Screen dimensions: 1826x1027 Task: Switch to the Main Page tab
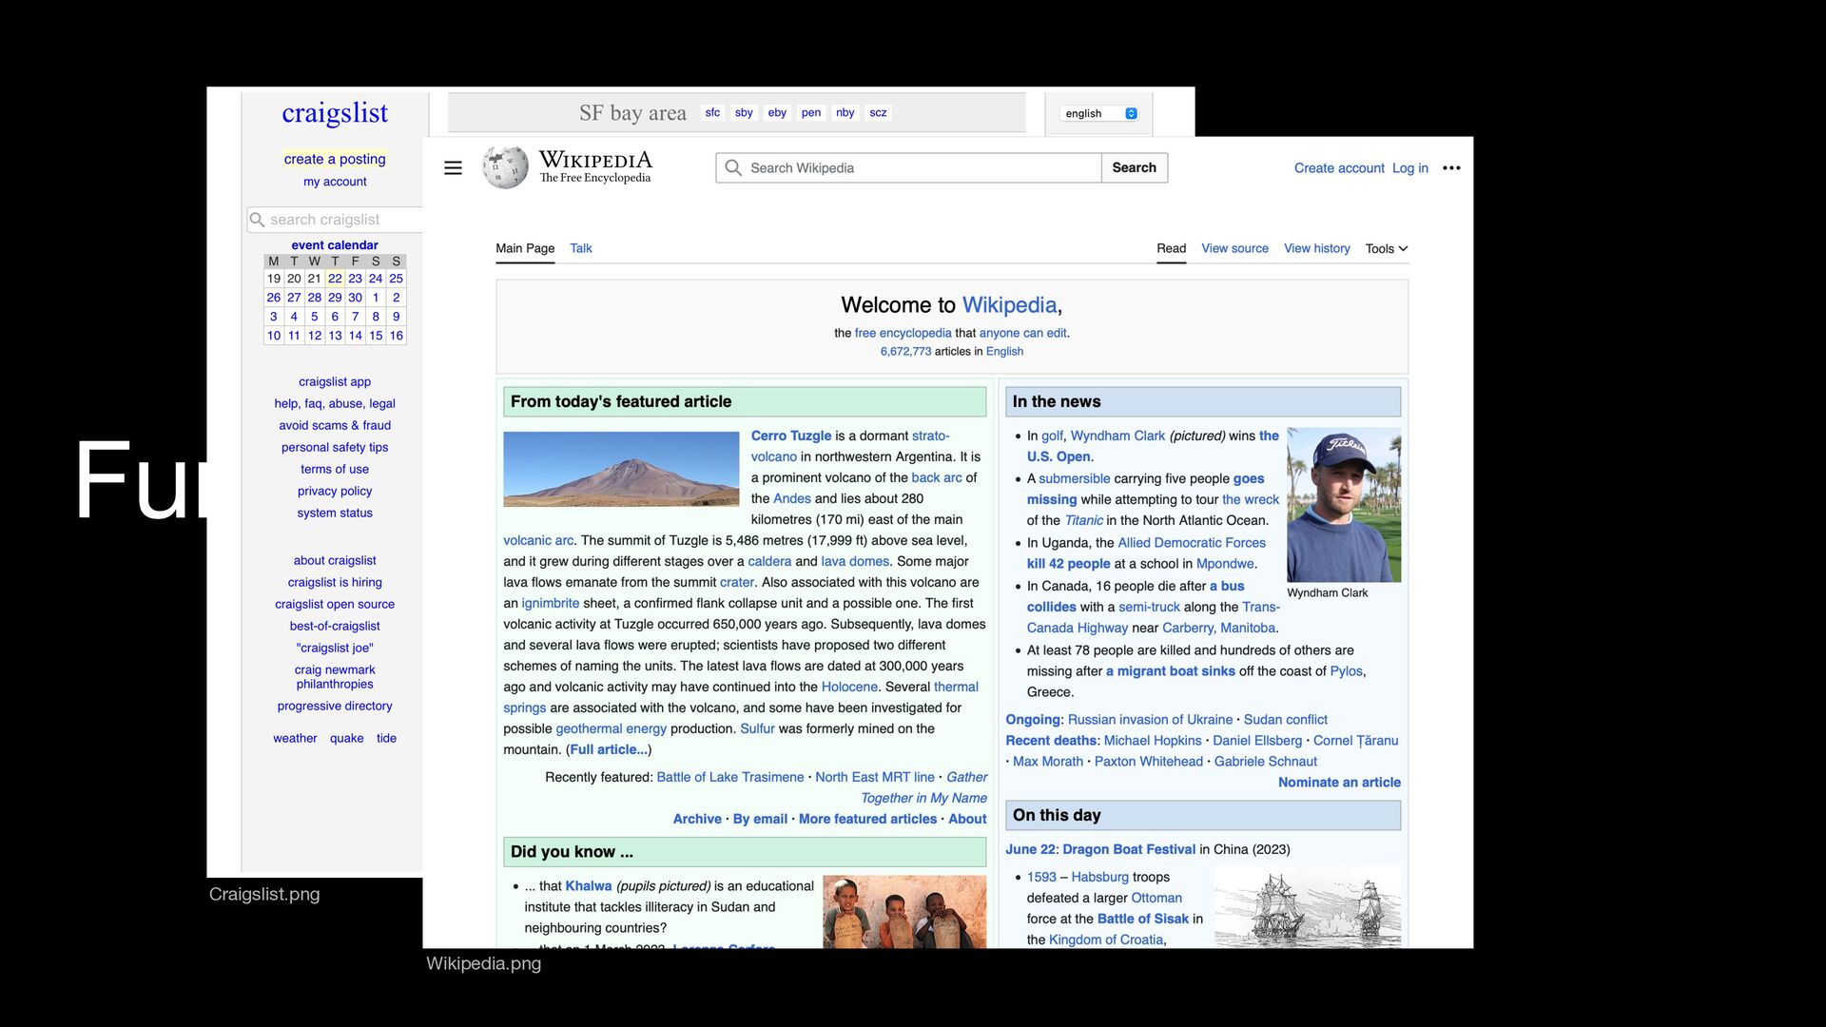coord(525,248)
